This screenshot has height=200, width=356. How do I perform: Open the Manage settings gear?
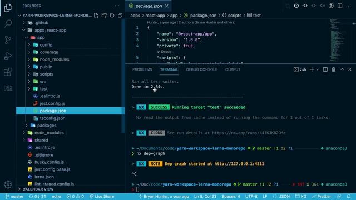pyautogui.click(x=8, y=184)
